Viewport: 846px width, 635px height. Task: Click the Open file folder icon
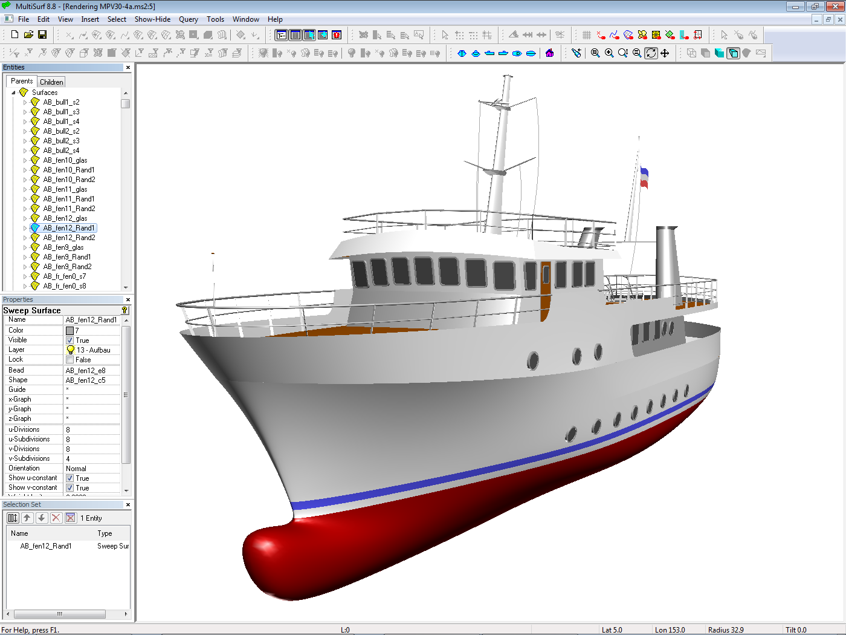pyautogui.click(x=28, y=35)
